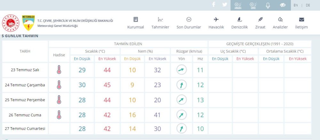
Task: Switch language to DE
Action: [308, 5]
